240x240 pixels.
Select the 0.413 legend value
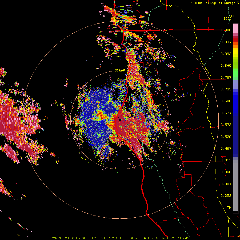[x=226, y=160]
